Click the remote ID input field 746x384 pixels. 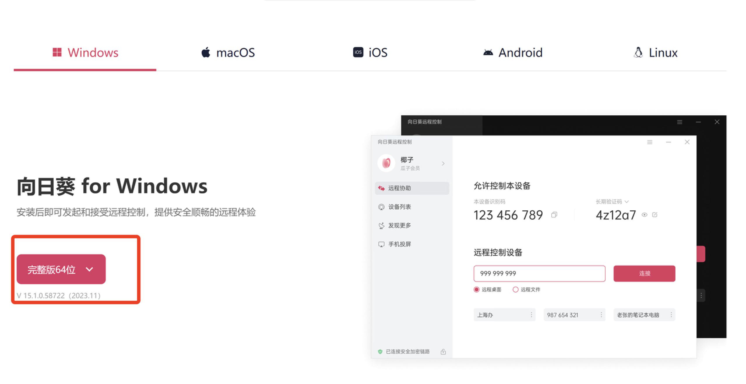tap(539, 274)
